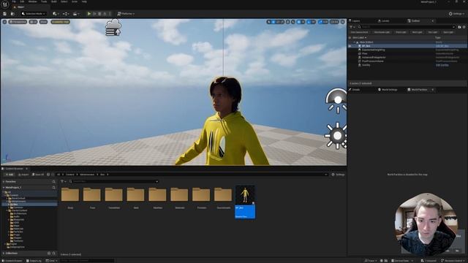Open the Perspective view mode dropdown

(18, 22)
